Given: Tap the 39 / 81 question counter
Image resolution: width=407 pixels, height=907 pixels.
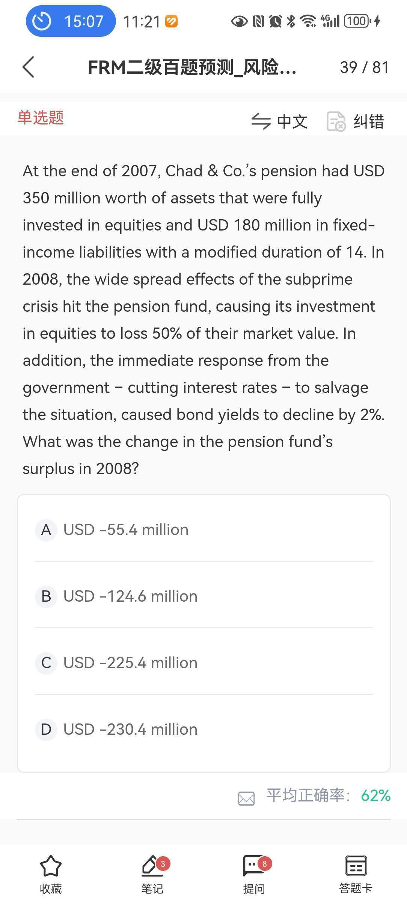Looking at the screenshot, I should click(364, 68).
